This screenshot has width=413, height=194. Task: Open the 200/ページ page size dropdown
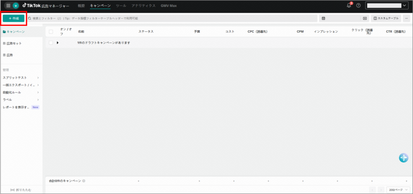pyautogui.click(x=398, y=189)
